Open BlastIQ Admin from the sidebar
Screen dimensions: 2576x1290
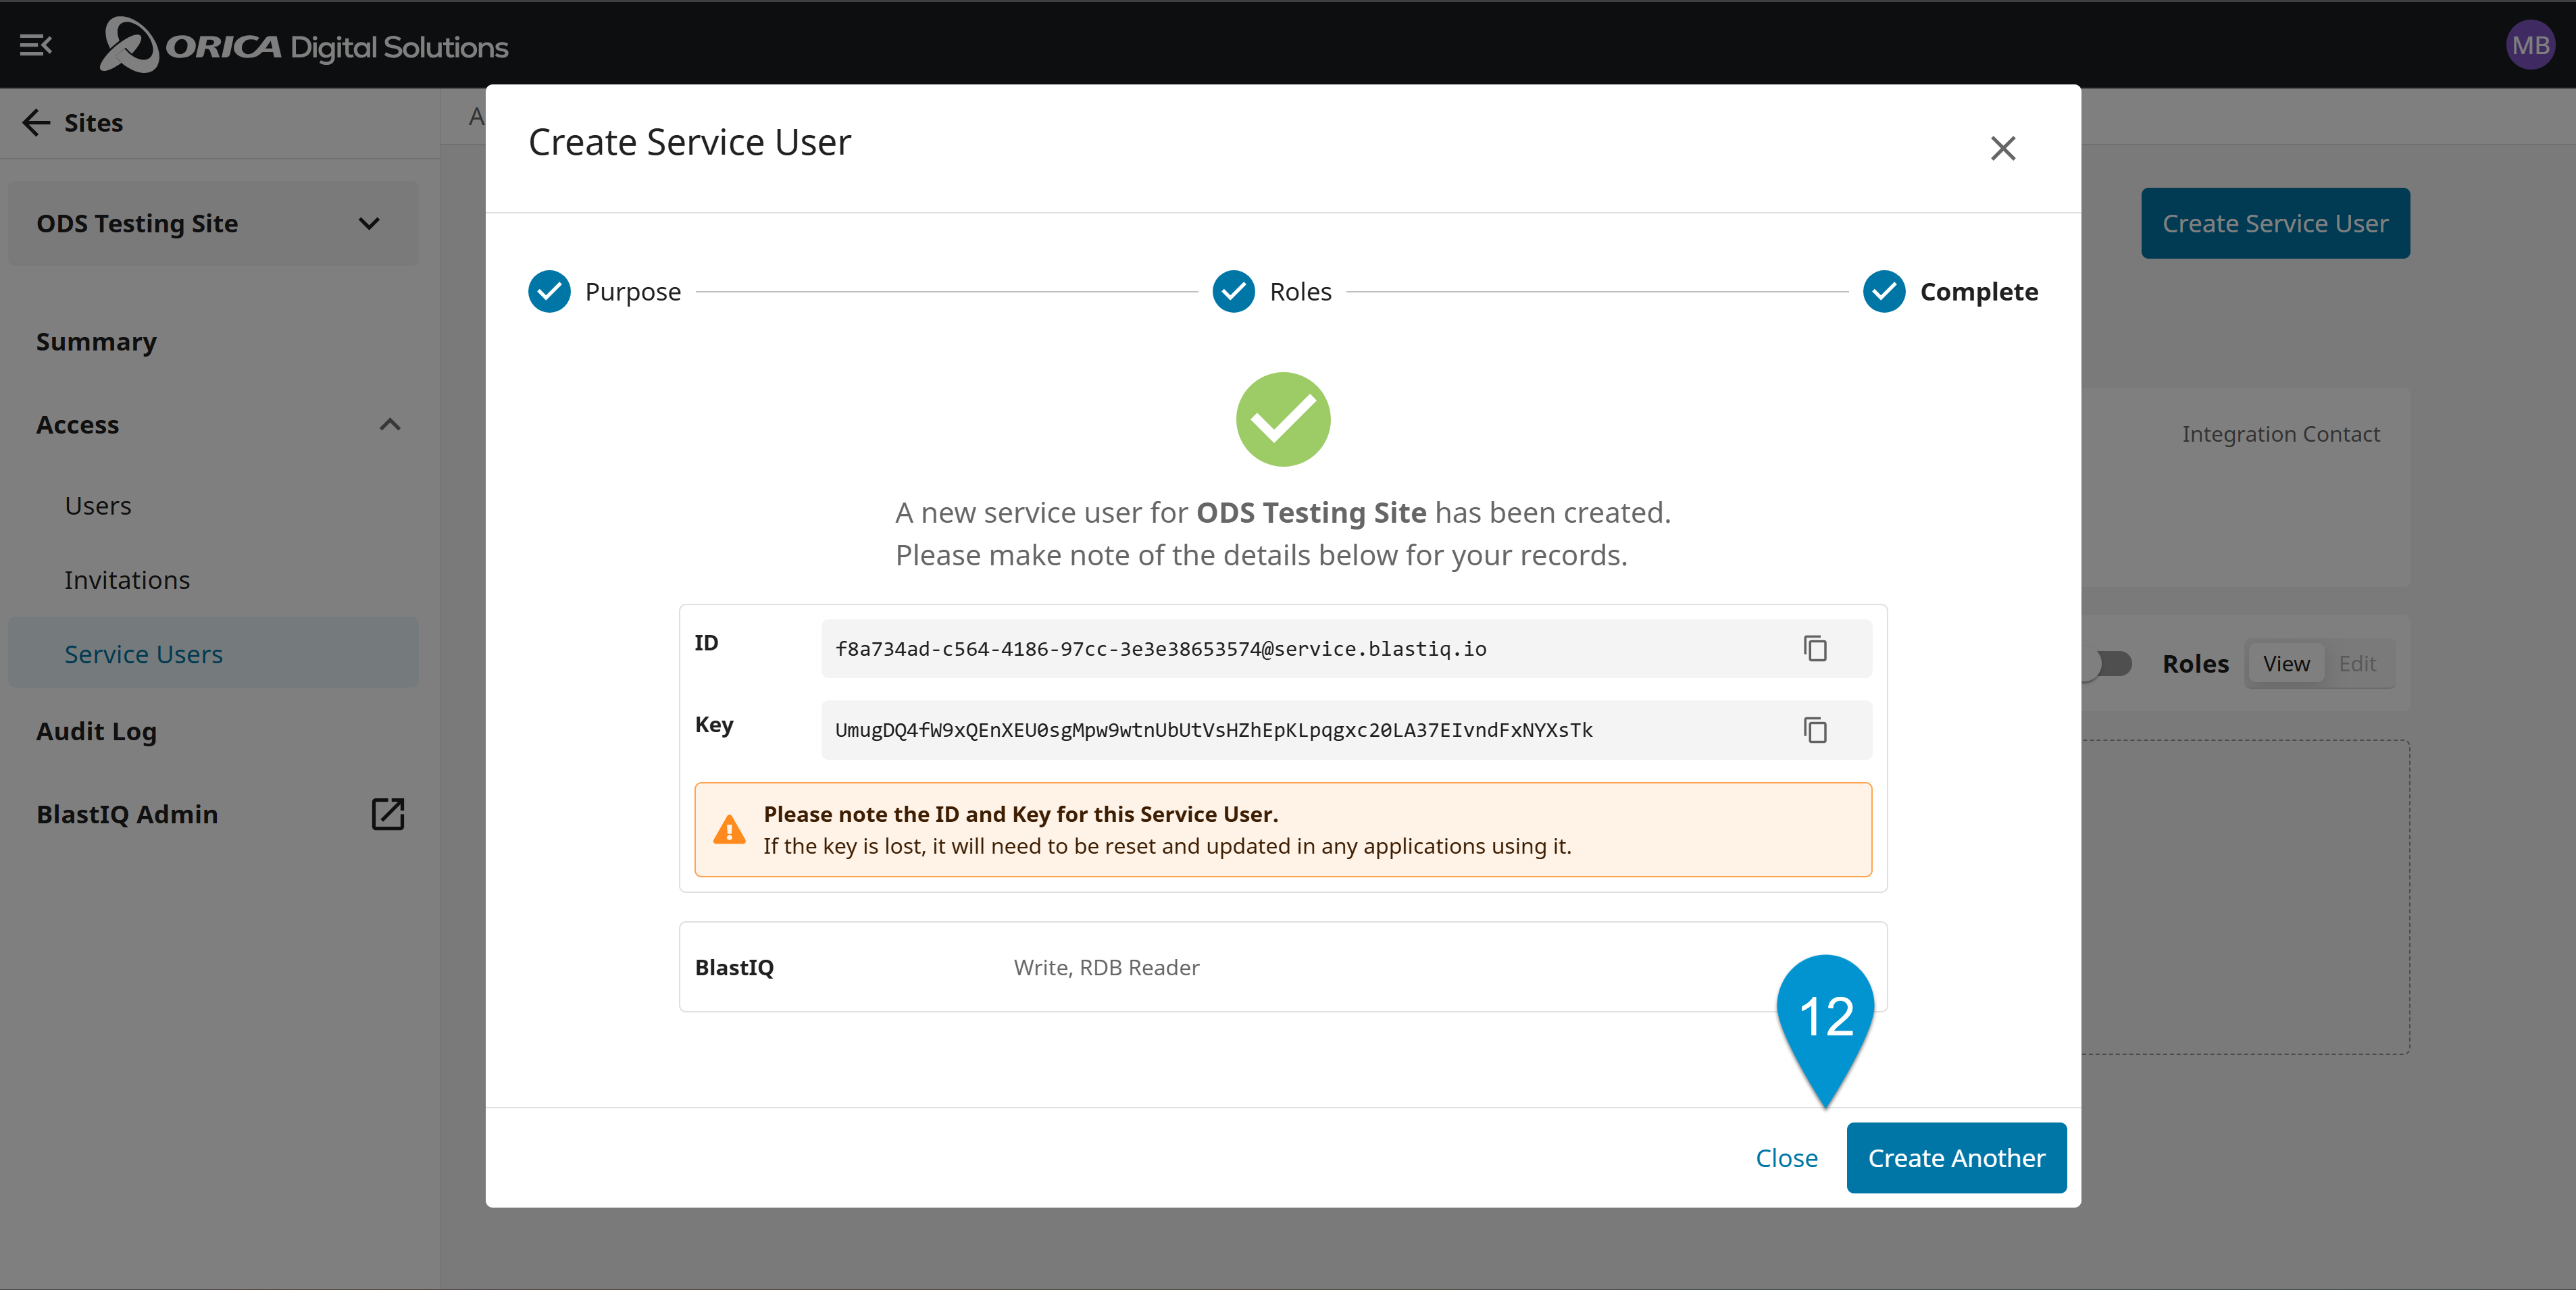(x=127, y=814)
